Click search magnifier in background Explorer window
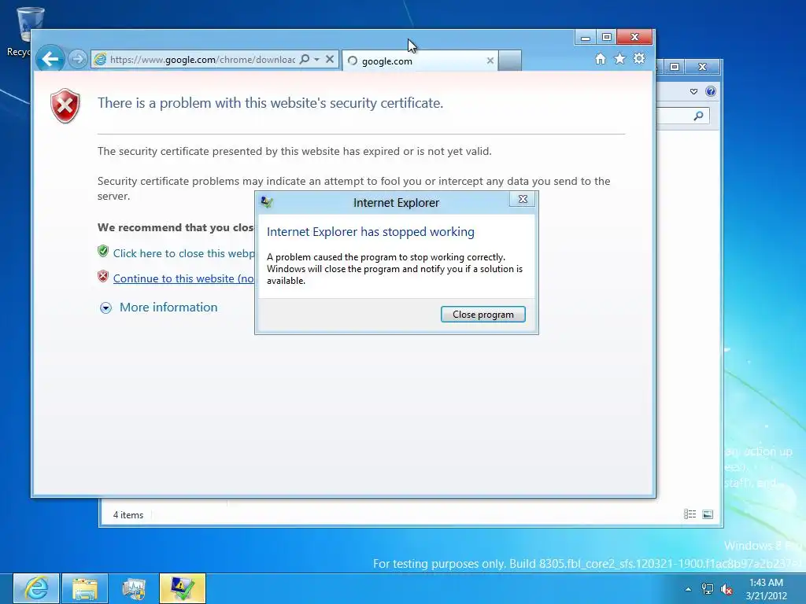806x604 pixels. coord(698,116)
